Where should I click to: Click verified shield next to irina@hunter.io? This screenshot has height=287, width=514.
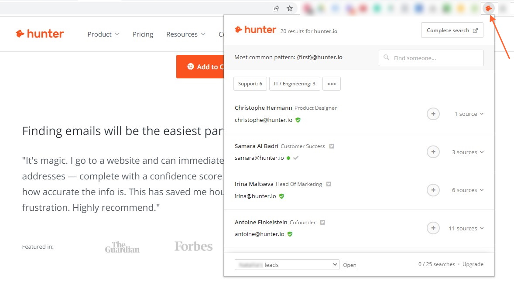[x=281, y=196]
